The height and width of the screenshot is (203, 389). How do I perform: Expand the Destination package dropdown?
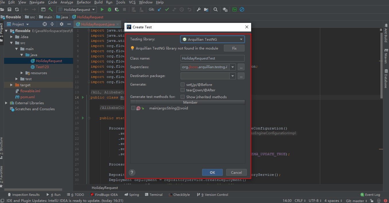(x=232, y=76)
